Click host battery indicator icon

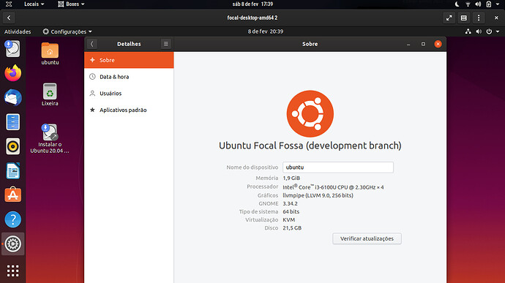[x=489, y=4]
